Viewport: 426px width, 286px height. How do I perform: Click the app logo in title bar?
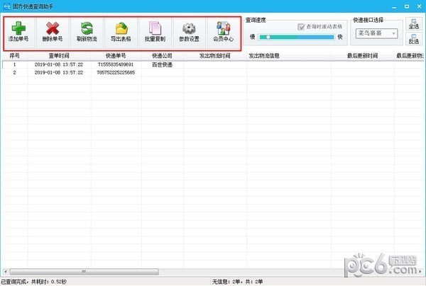coord(6,6)
